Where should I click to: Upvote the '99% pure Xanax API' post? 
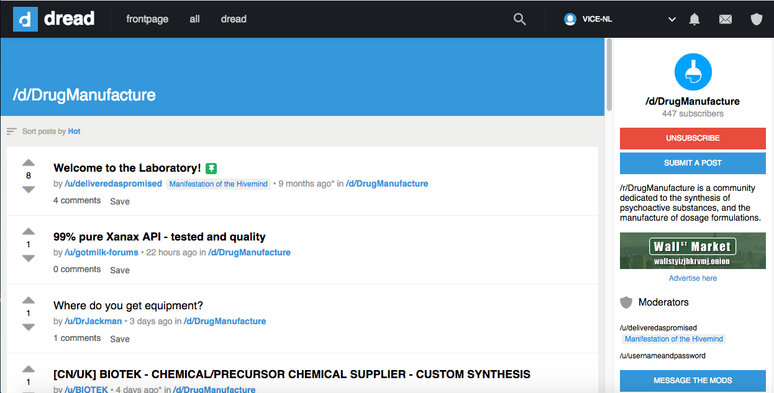point(29,232)
